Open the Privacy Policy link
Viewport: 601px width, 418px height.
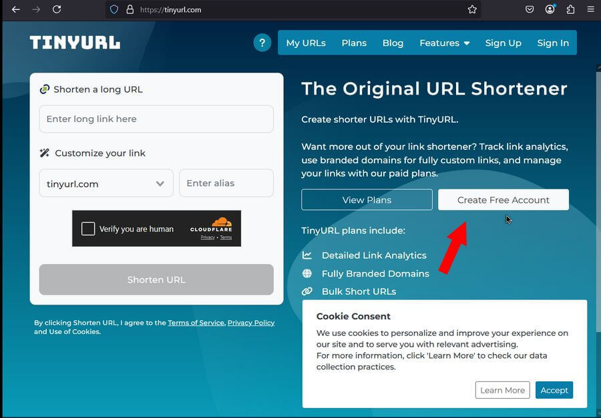pos(251,323)
